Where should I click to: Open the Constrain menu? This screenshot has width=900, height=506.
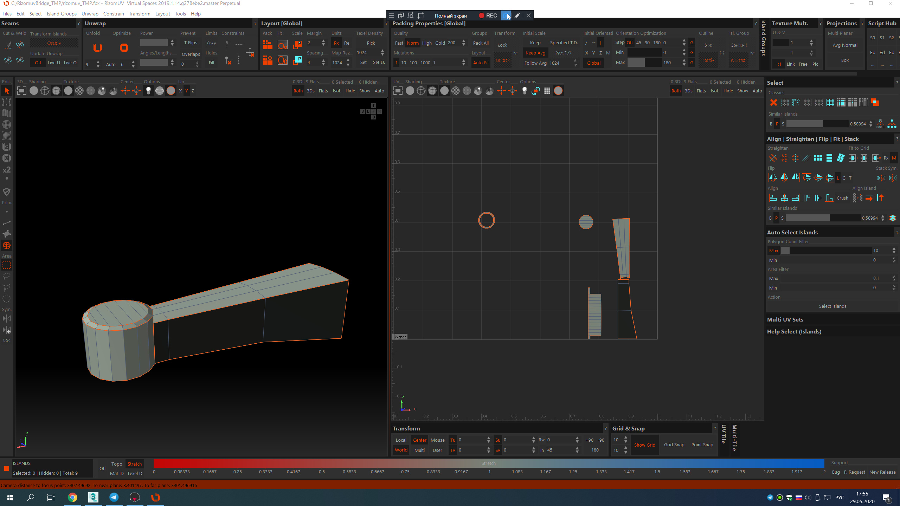[x=114, y=14]
